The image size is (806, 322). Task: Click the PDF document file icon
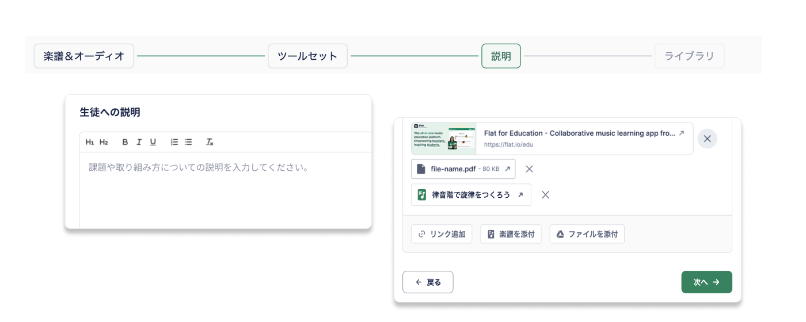pos(421,169)
